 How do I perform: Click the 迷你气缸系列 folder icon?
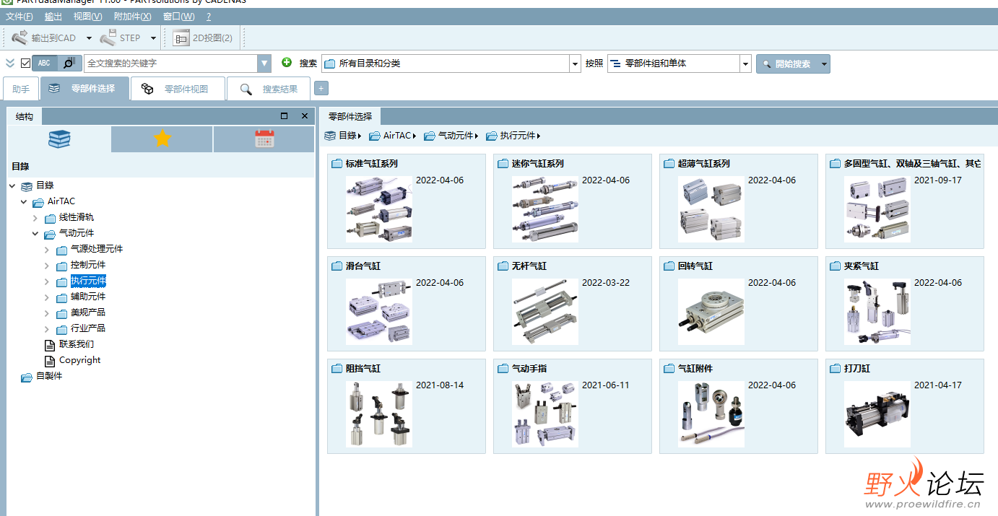pyautogui.click(x=503, y=164)
